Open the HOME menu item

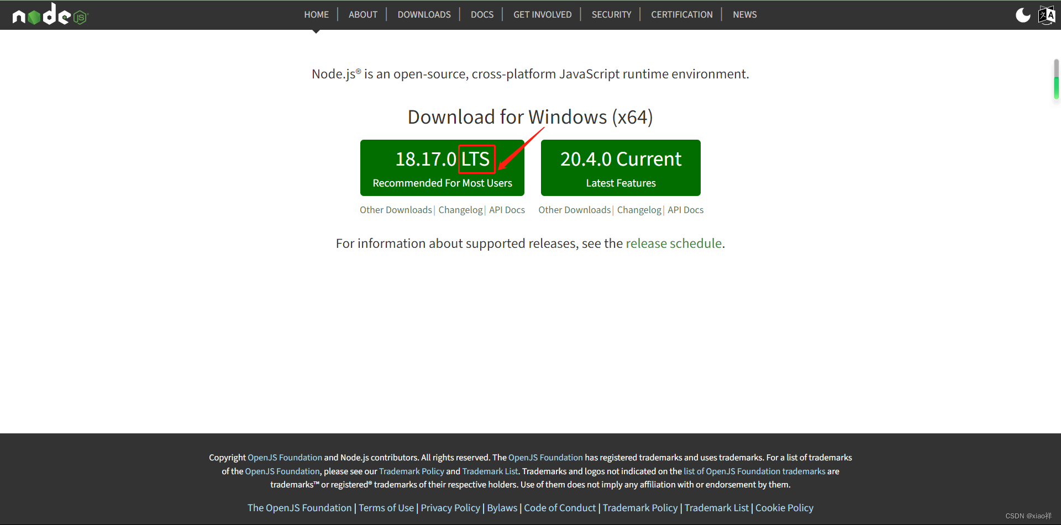point(316,14)
